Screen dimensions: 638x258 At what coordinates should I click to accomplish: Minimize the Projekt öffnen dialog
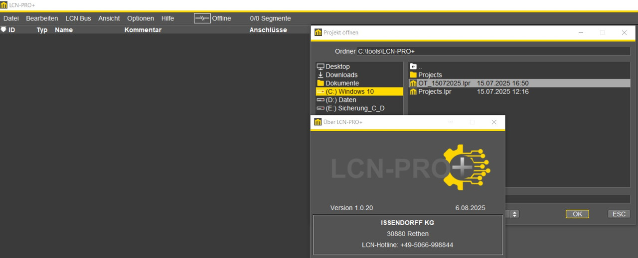(x=581, y=32)
